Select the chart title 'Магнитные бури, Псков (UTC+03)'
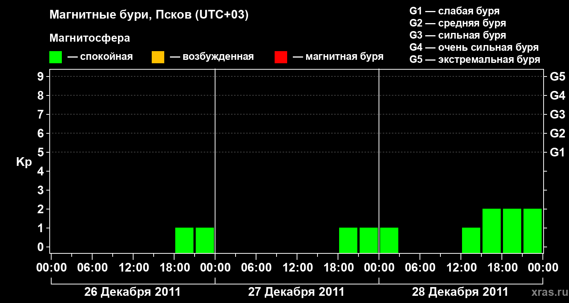The width and height of the screenshot is (569, 303). click(149, 16)
